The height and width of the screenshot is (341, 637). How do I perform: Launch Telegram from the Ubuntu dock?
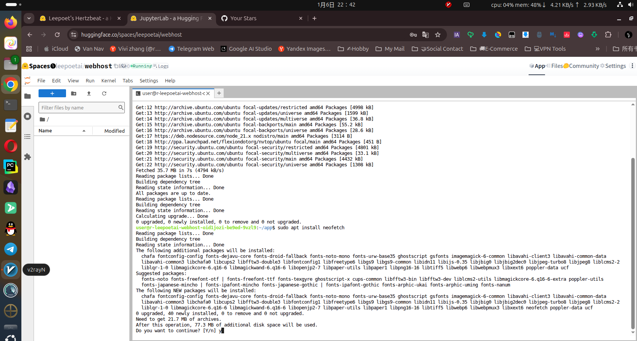[x=11, y=249]
